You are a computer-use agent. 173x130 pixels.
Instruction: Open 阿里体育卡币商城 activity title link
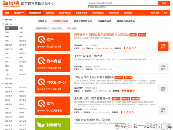(101, 35)
